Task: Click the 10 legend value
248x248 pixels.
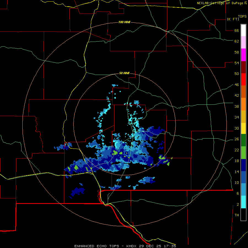Action: (237, 182)
